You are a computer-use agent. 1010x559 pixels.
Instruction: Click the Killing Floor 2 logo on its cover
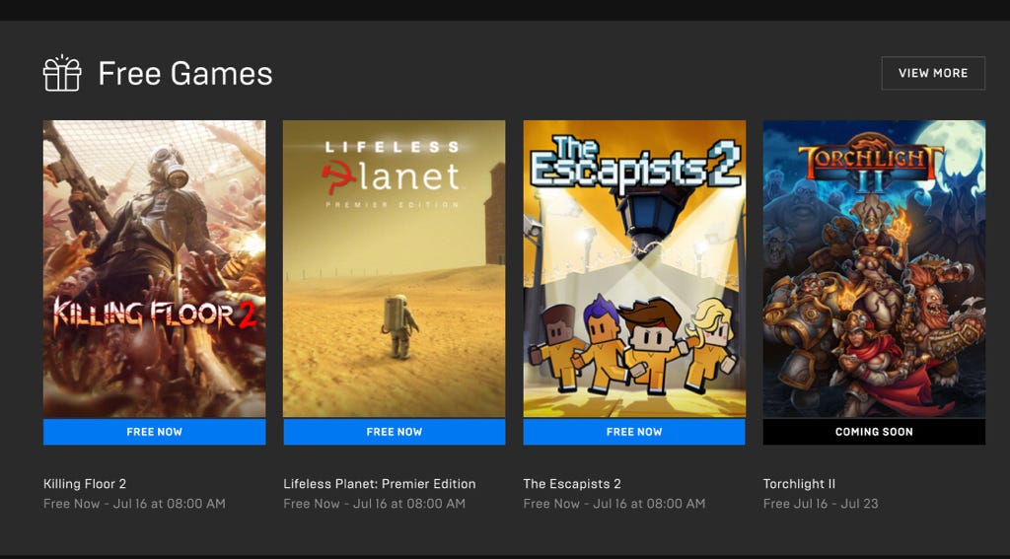tap(155, 313)
